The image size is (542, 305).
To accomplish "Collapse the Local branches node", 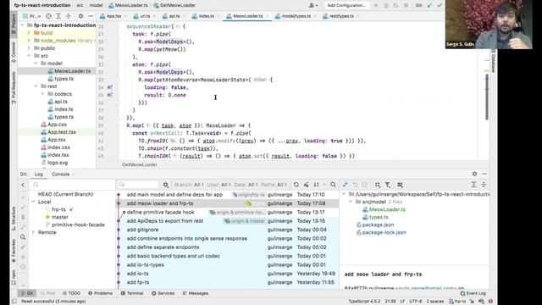I will tap(33, 202).
